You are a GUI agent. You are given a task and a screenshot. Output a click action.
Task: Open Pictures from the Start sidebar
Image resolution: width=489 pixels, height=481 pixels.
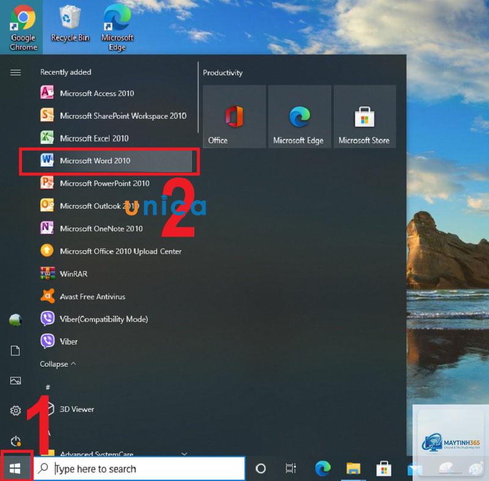click(x=15, y=381)
